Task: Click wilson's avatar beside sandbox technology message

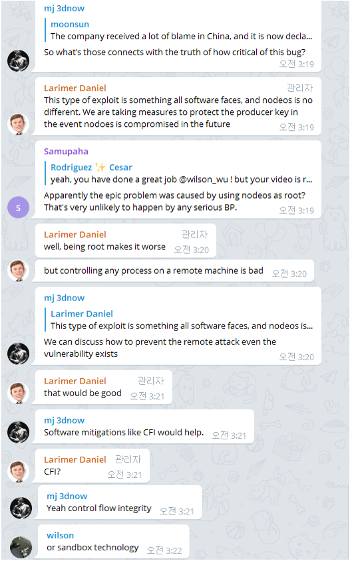Action: coord(21,548)
